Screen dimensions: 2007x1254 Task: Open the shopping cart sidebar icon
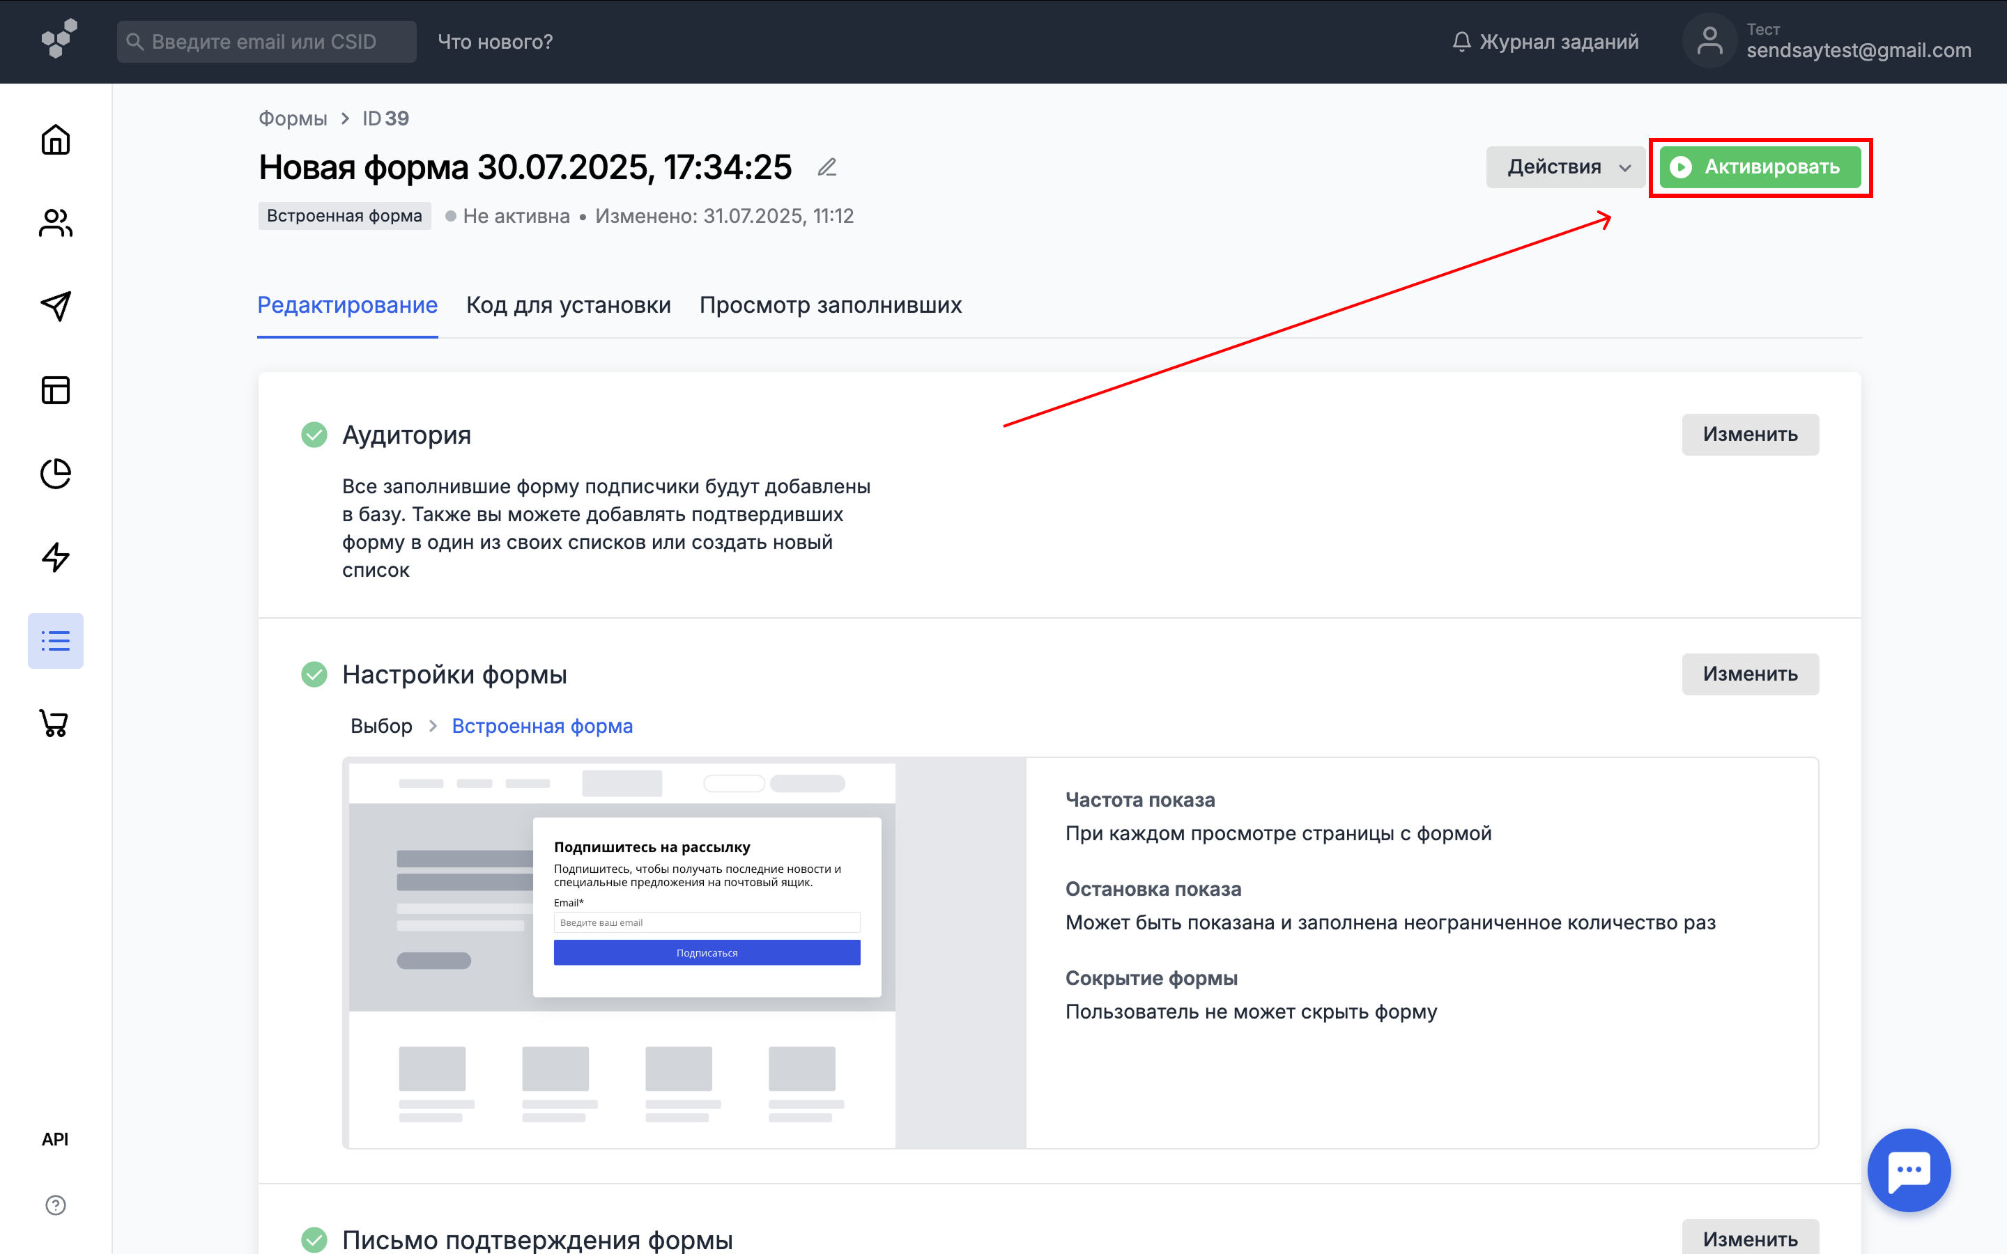coord(56,723)
